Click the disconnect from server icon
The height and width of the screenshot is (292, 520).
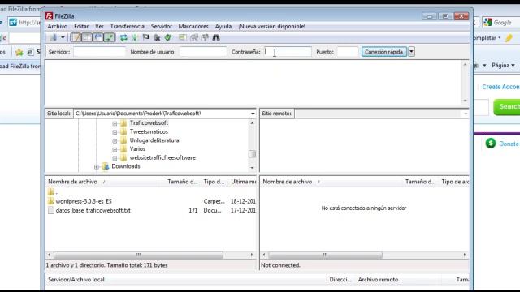click(157, 38)
